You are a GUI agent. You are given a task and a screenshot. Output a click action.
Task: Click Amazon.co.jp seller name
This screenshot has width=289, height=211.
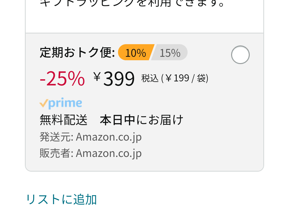point(109,153)
